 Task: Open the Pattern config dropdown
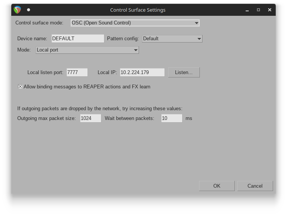(172, 39)
